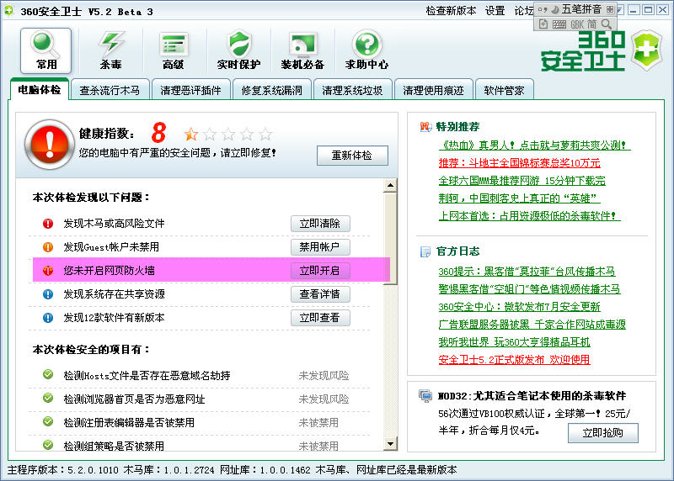Open the 论坛 forum link

click(523, 11)
